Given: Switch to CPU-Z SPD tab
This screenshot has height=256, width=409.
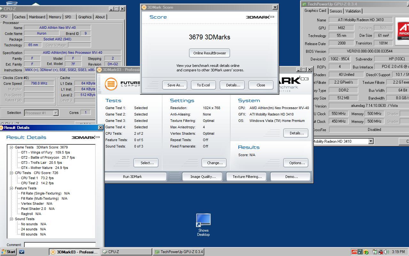Looking at the screenshot, I should pyautogui.click(x=68, y=17).
